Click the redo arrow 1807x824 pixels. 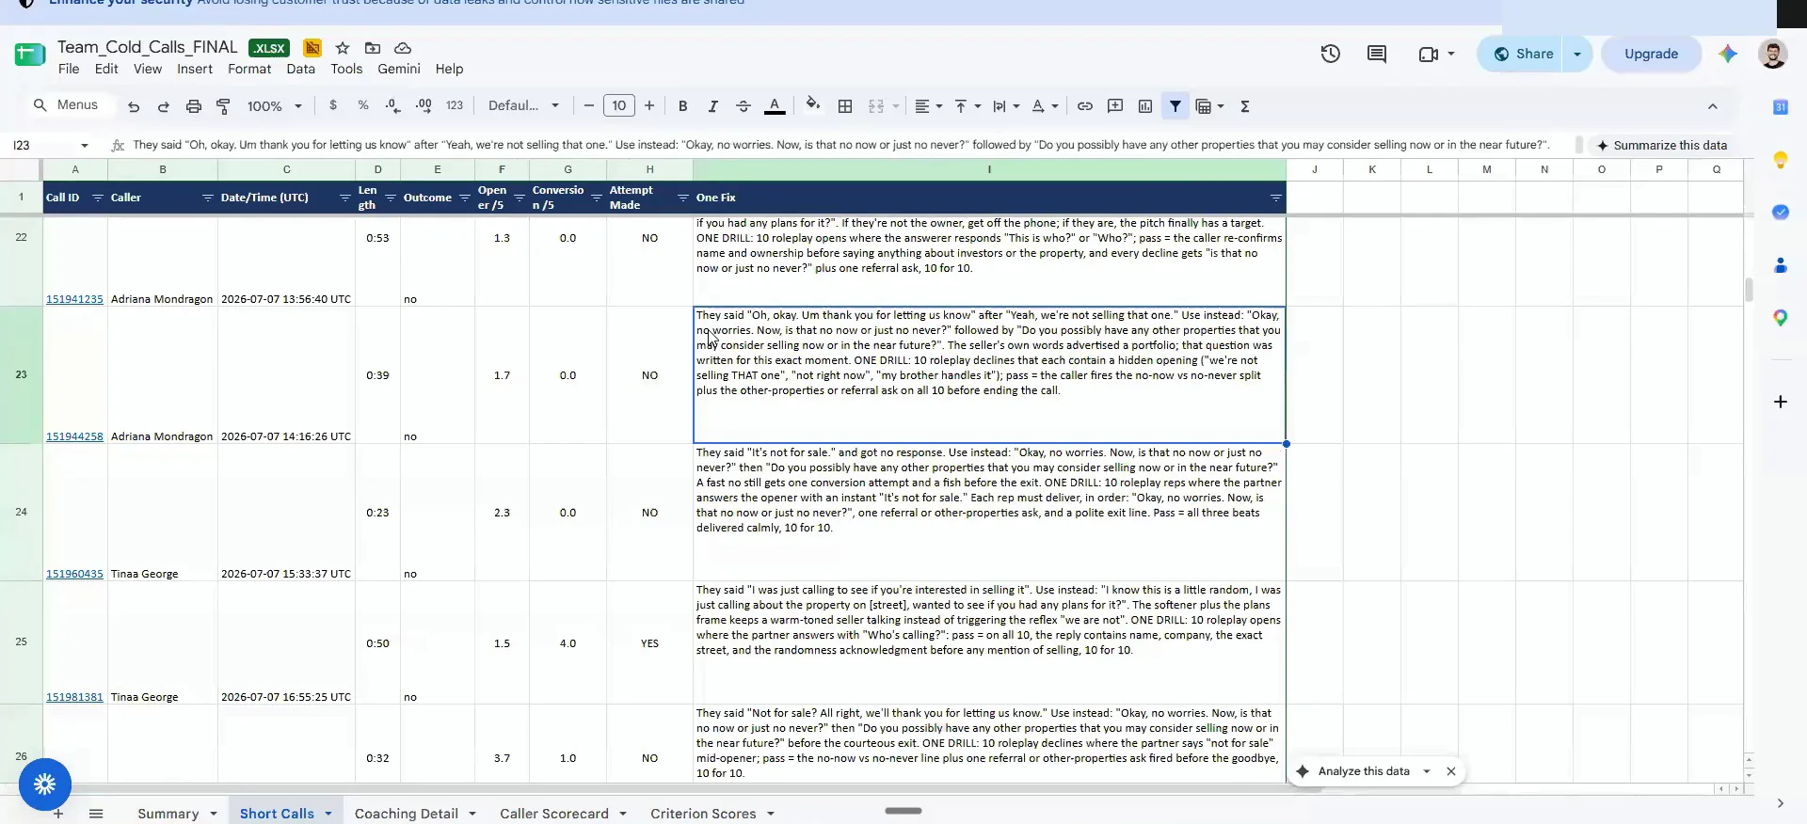coord(164,106)
